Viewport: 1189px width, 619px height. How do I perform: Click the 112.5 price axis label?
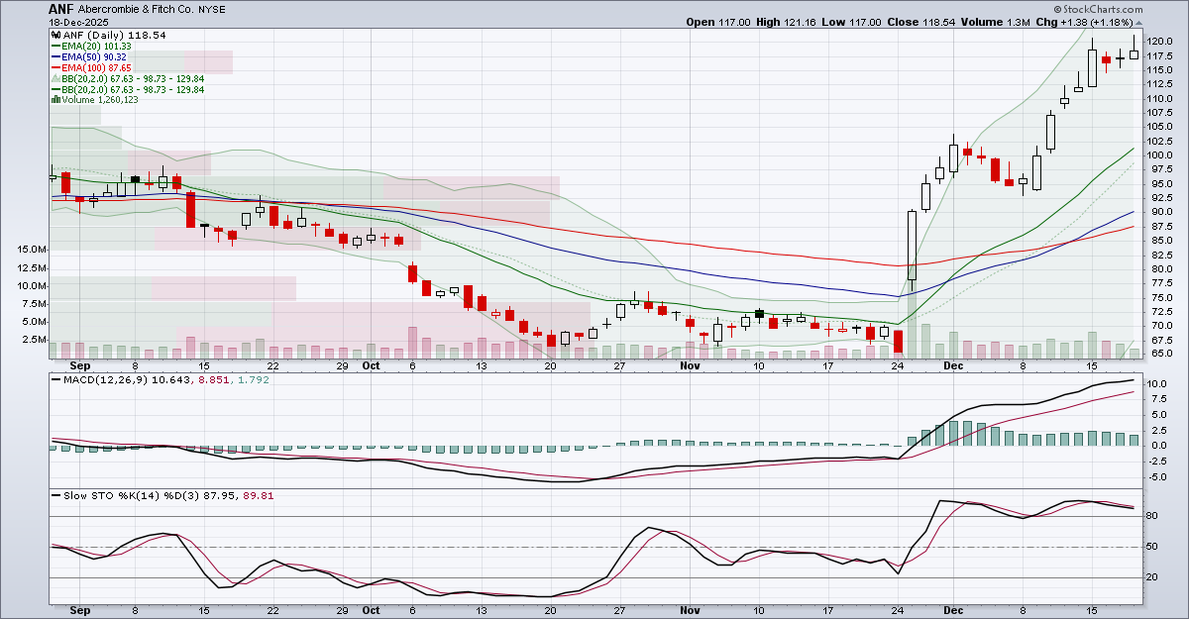(1160, 84)
